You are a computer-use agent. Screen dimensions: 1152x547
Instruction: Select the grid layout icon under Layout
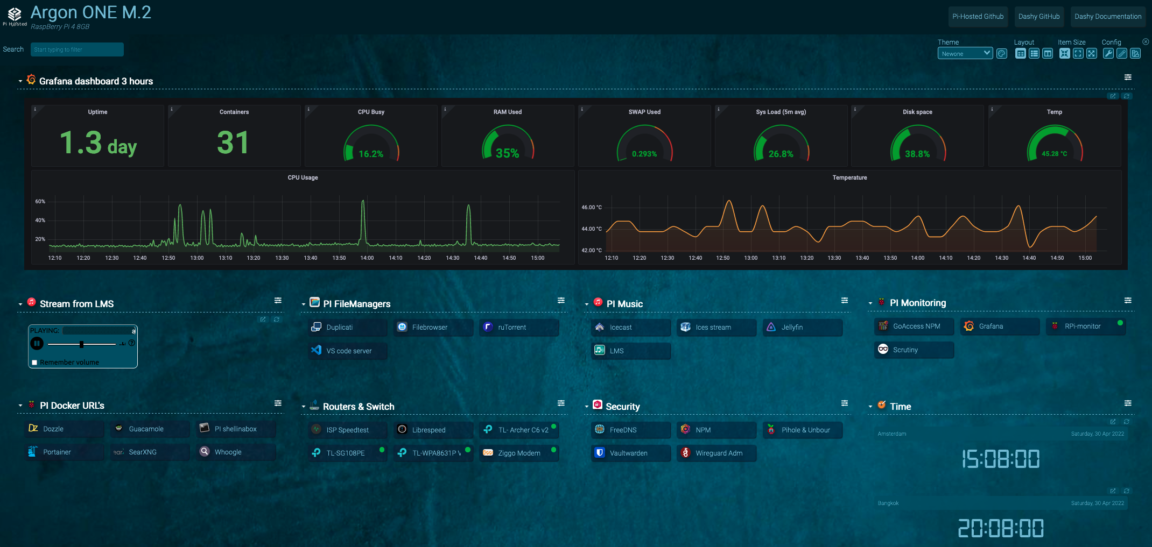pos(1020,53)
